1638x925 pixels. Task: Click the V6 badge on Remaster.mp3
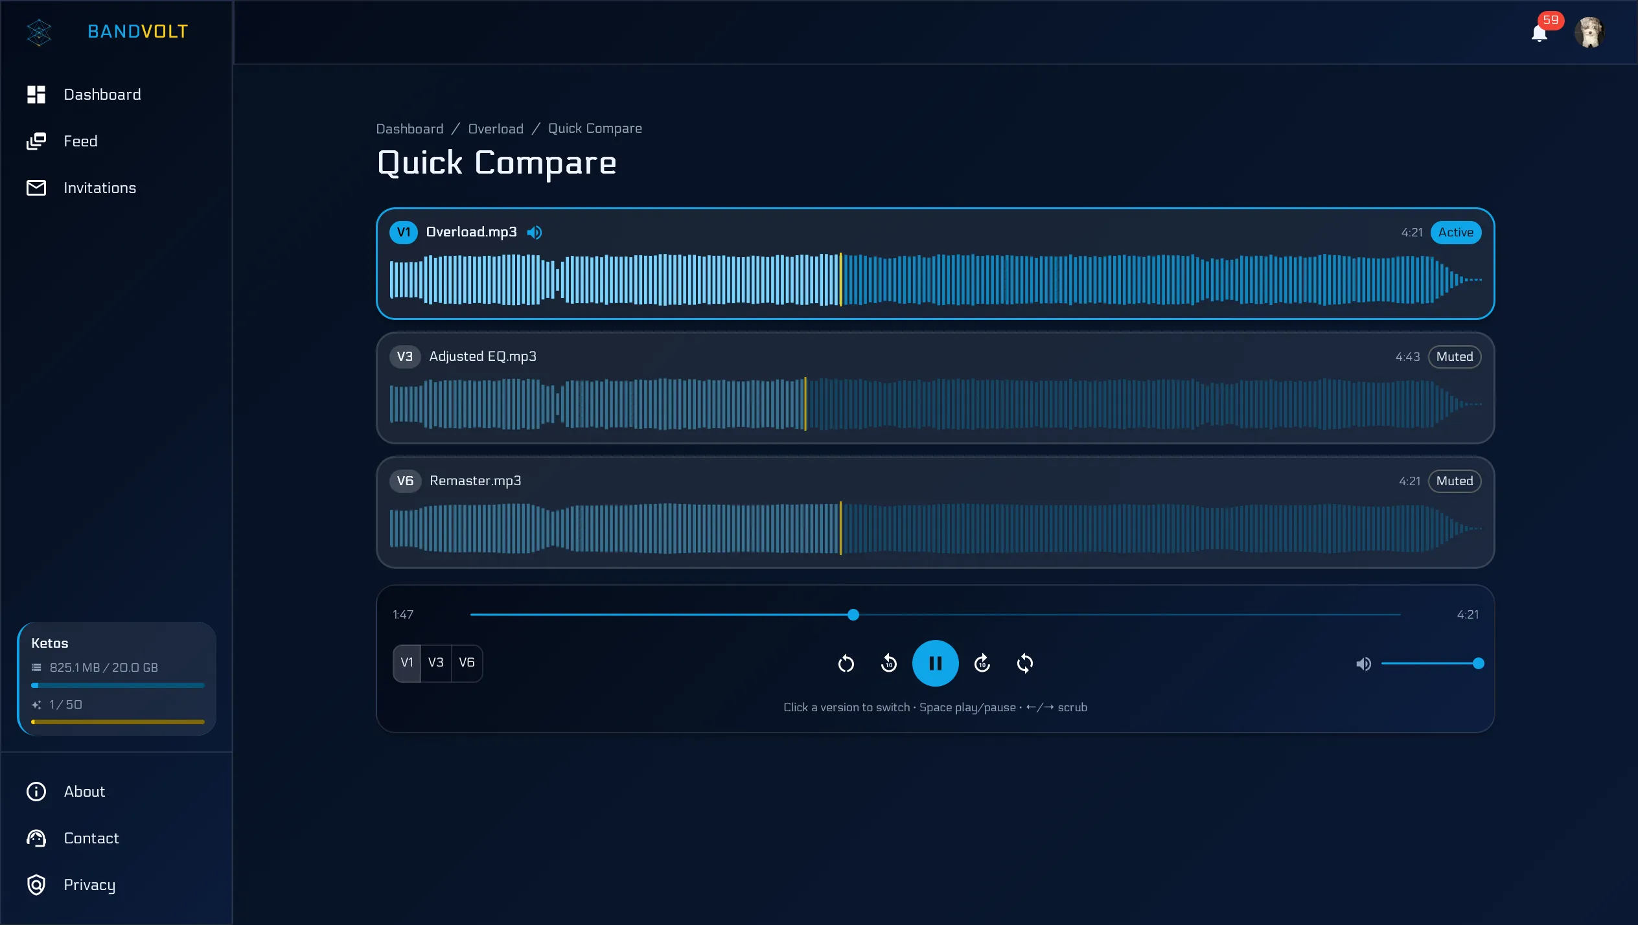point(405,481)
